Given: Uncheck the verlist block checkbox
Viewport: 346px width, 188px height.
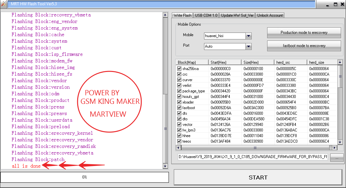Looking at the screenshot, I should 179,85.
